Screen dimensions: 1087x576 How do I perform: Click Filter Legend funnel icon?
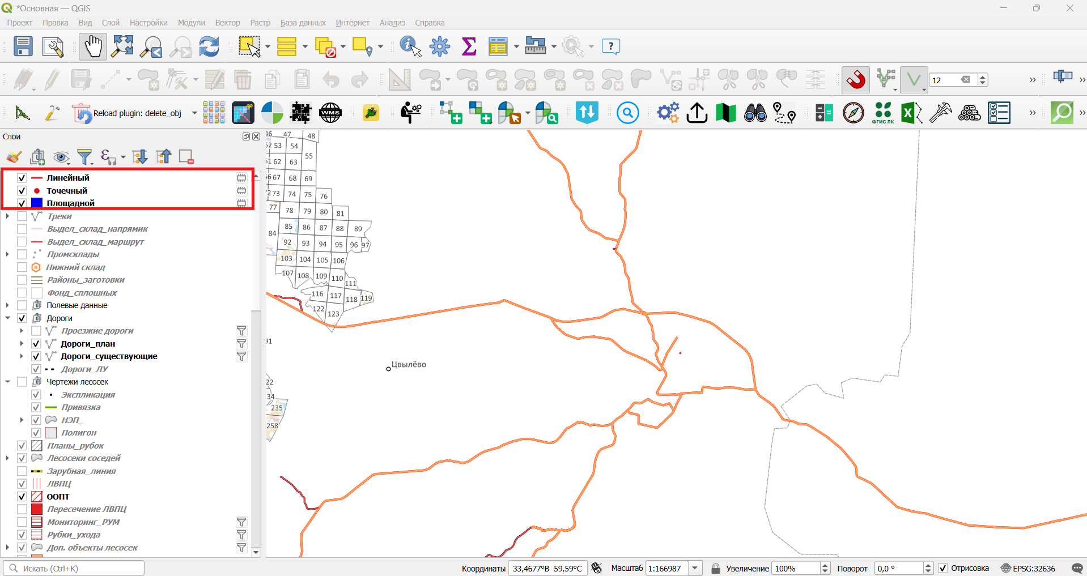pos(85,157)
